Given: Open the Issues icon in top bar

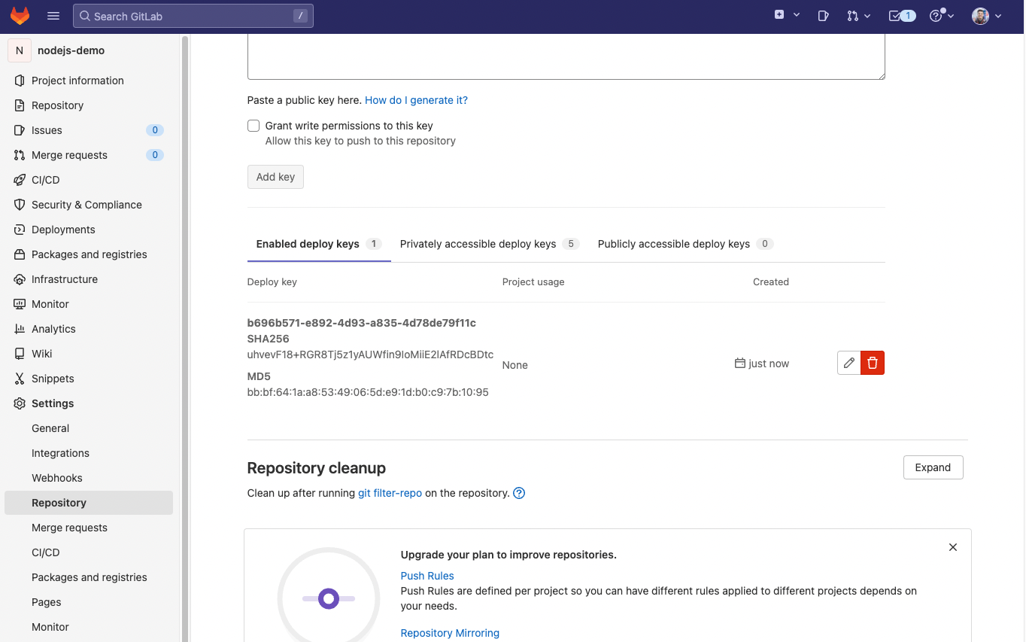Looking at the screenshot, I should click(823, 16).
